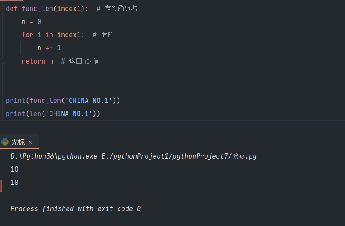
Task: Click the fold-end marker beside return n
Action: tap(2, 61)
